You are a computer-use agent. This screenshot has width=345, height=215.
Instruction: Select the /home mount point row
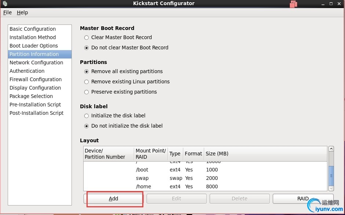[205, 187]
